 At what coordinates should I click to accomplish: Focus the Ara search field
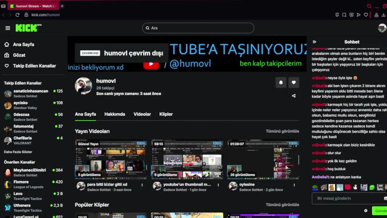[x=198, y=28]
